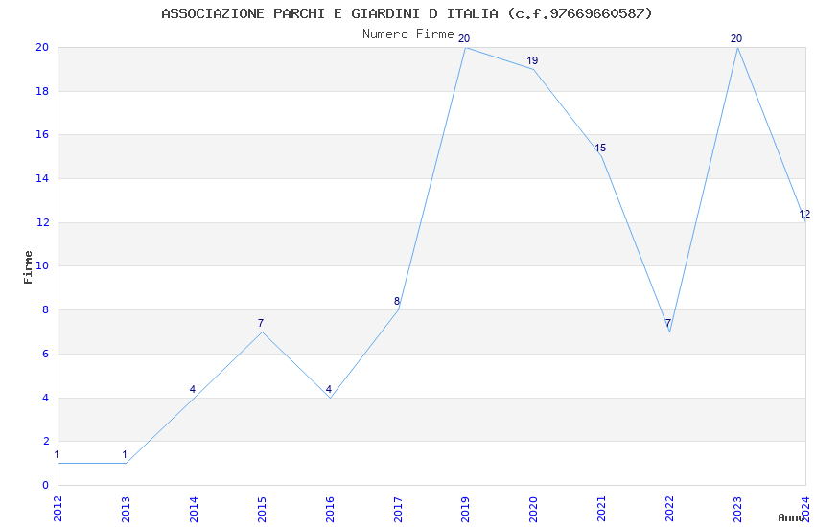Click the 'Firme' y-axis label
Image resolution: width=815 pixels, height=527 pixels.
tap(28, 267)
